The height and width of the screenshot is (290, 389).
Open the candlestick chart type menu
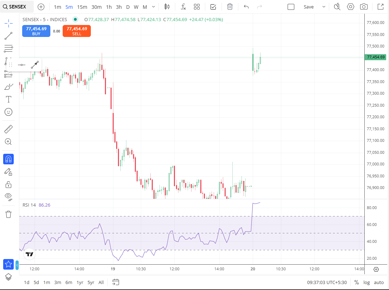(167, 7)
